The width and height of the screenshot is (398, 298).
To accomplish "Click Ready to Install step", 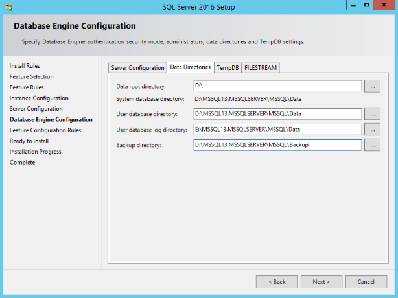I will (29, 141).
